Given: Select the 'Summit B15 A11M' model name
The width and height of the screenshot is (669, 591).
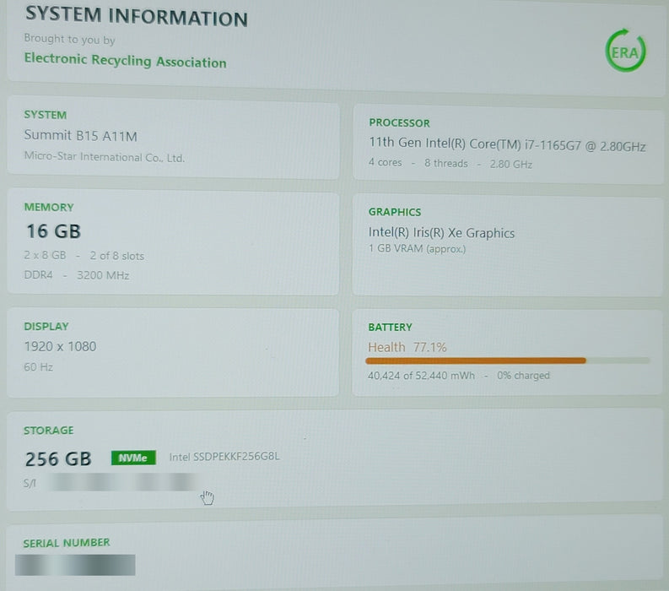Looking at the screenshot, I should point(81,136).
